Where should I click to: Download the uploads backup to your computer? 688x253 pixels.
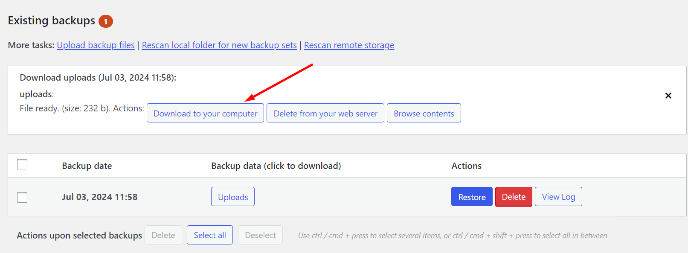tap(205, 113)
